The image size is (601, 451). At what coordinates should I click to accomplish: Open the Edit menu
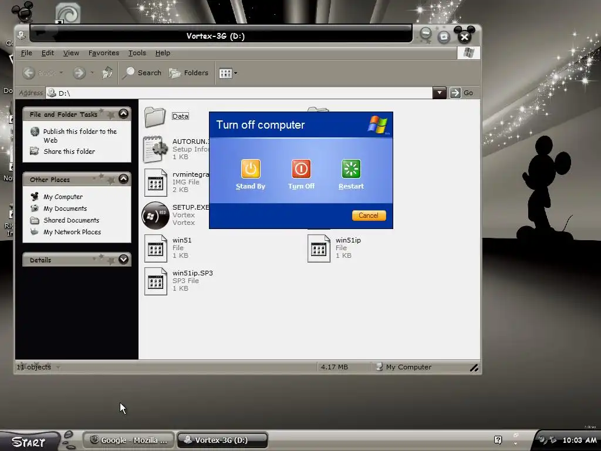[48, 53]
